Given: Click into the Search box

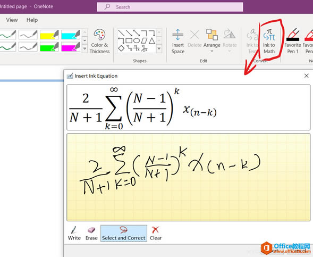Looking at the screenshot, I should tap(170, 7).
